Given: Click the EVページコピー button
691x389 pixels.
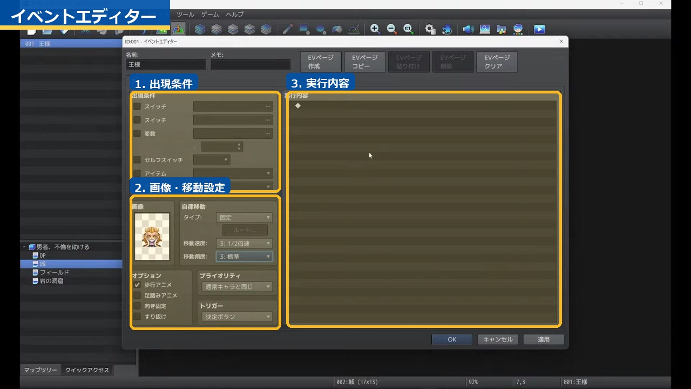Looking at the screenshot, I should [x=365, y=62].
